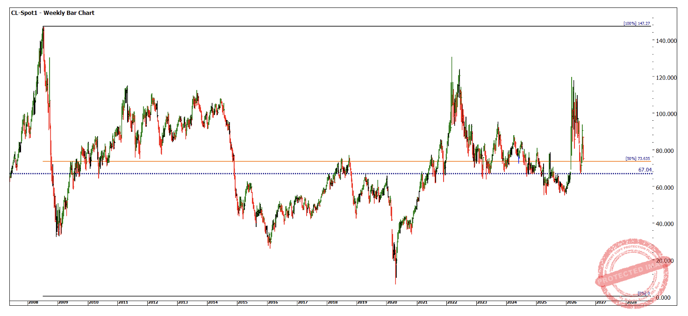Select the 2025 year label on time axis
This screenshot has height=316, width=688.
tap(542, 302)
